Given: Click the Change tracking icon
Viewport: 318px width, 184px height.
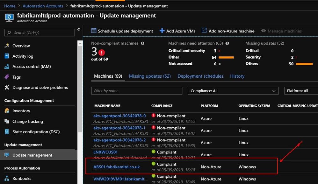Looking at the screenshot, I should [7, 121].
